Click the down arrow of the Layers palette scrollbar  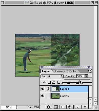[x=90, y=103]
